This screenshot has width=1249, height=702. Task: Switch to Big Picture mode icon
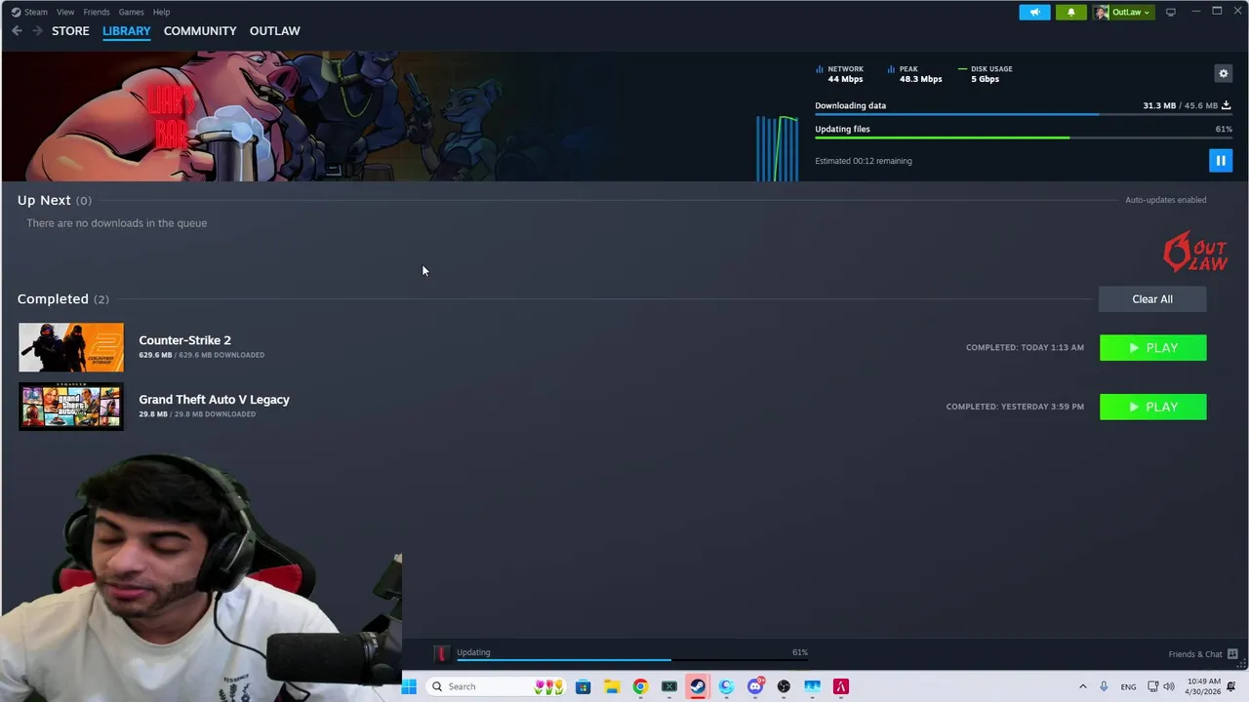click(x=1170, y=12)
